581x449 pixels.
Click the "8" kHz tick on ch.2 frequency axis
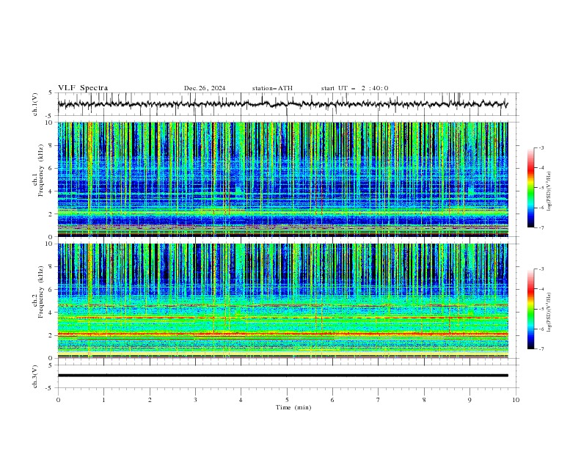coord(51,267)
